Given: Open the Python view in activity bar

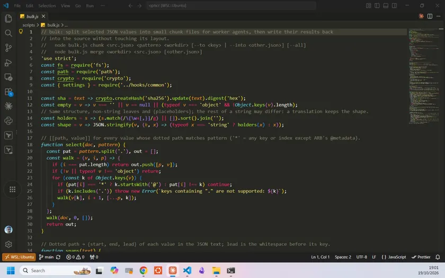Looking at the screenshot, I should click(8, 121).
